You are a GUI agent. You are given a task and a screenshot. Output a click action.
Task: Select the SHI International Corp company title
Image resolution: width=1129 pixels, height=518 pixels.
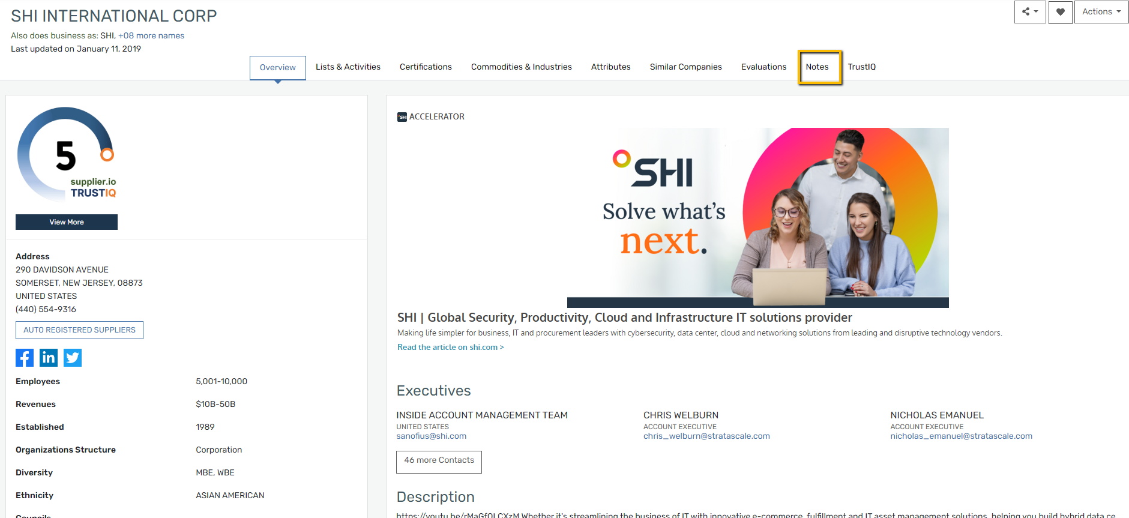[114, 16]
